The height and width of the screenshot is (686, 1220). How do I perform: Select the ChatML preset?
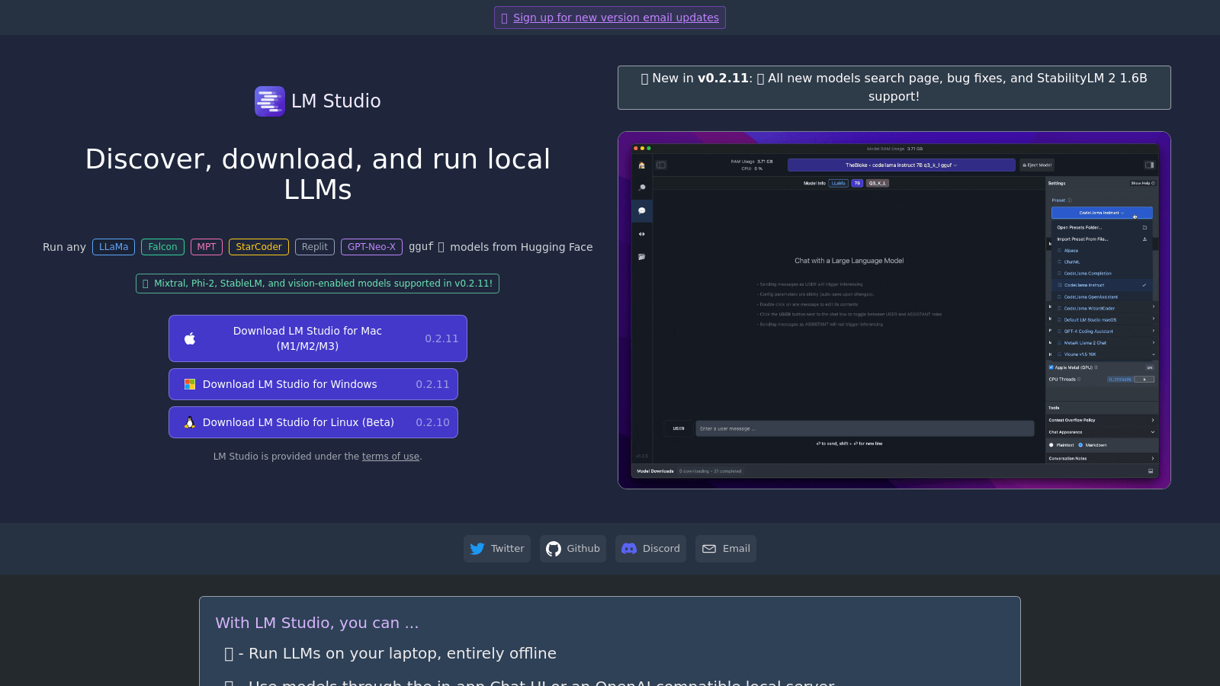pyautogui.click(x=1102, y=261)
